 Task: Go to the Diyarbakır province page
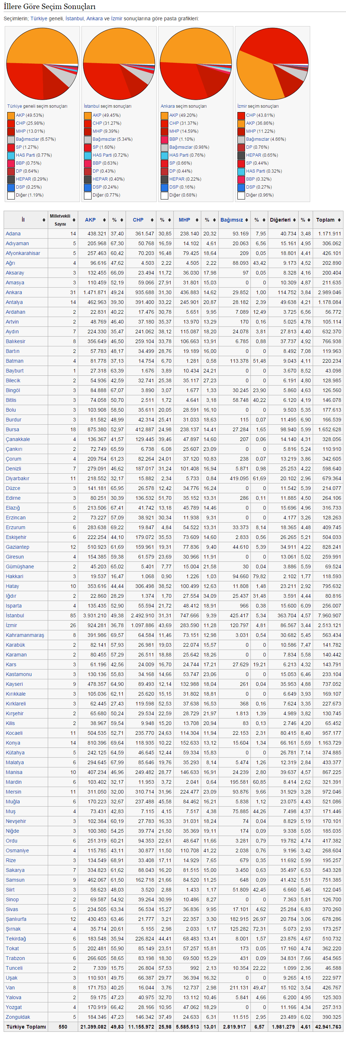pyautogui.click(x=17, y=479)
